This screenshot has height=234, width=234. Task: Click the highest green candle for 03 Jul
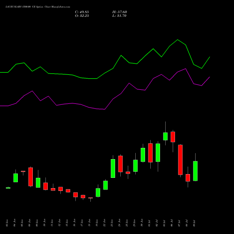click(x=165, y=136)
